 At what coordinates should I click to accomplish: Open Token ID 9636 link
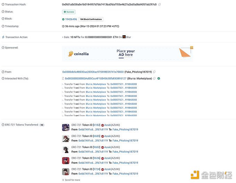tap(96, 158)
